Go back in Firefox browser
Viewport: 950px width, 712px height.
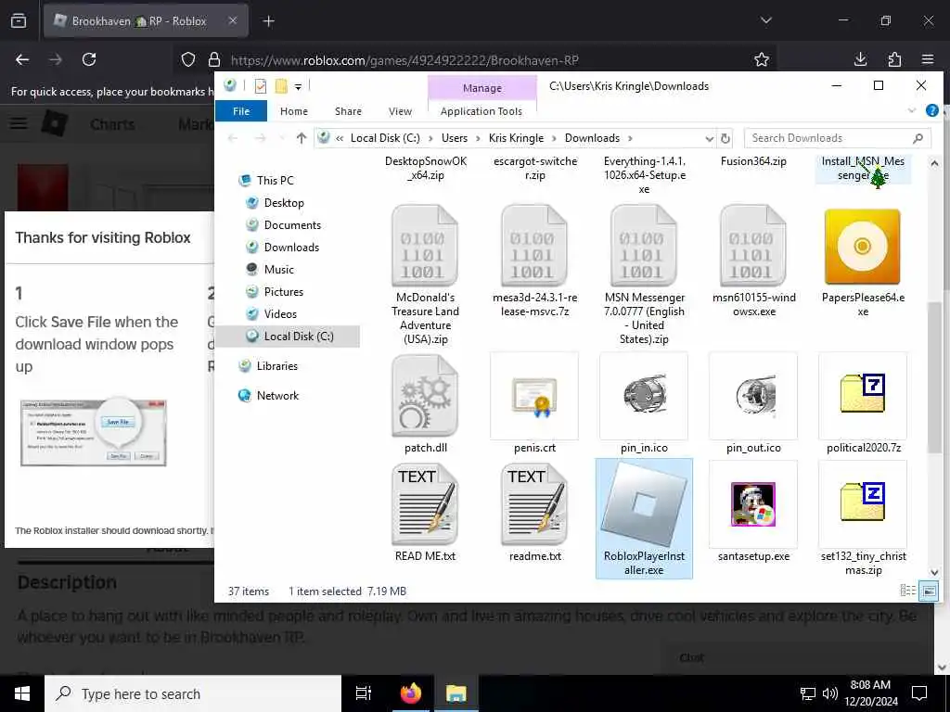22,59
